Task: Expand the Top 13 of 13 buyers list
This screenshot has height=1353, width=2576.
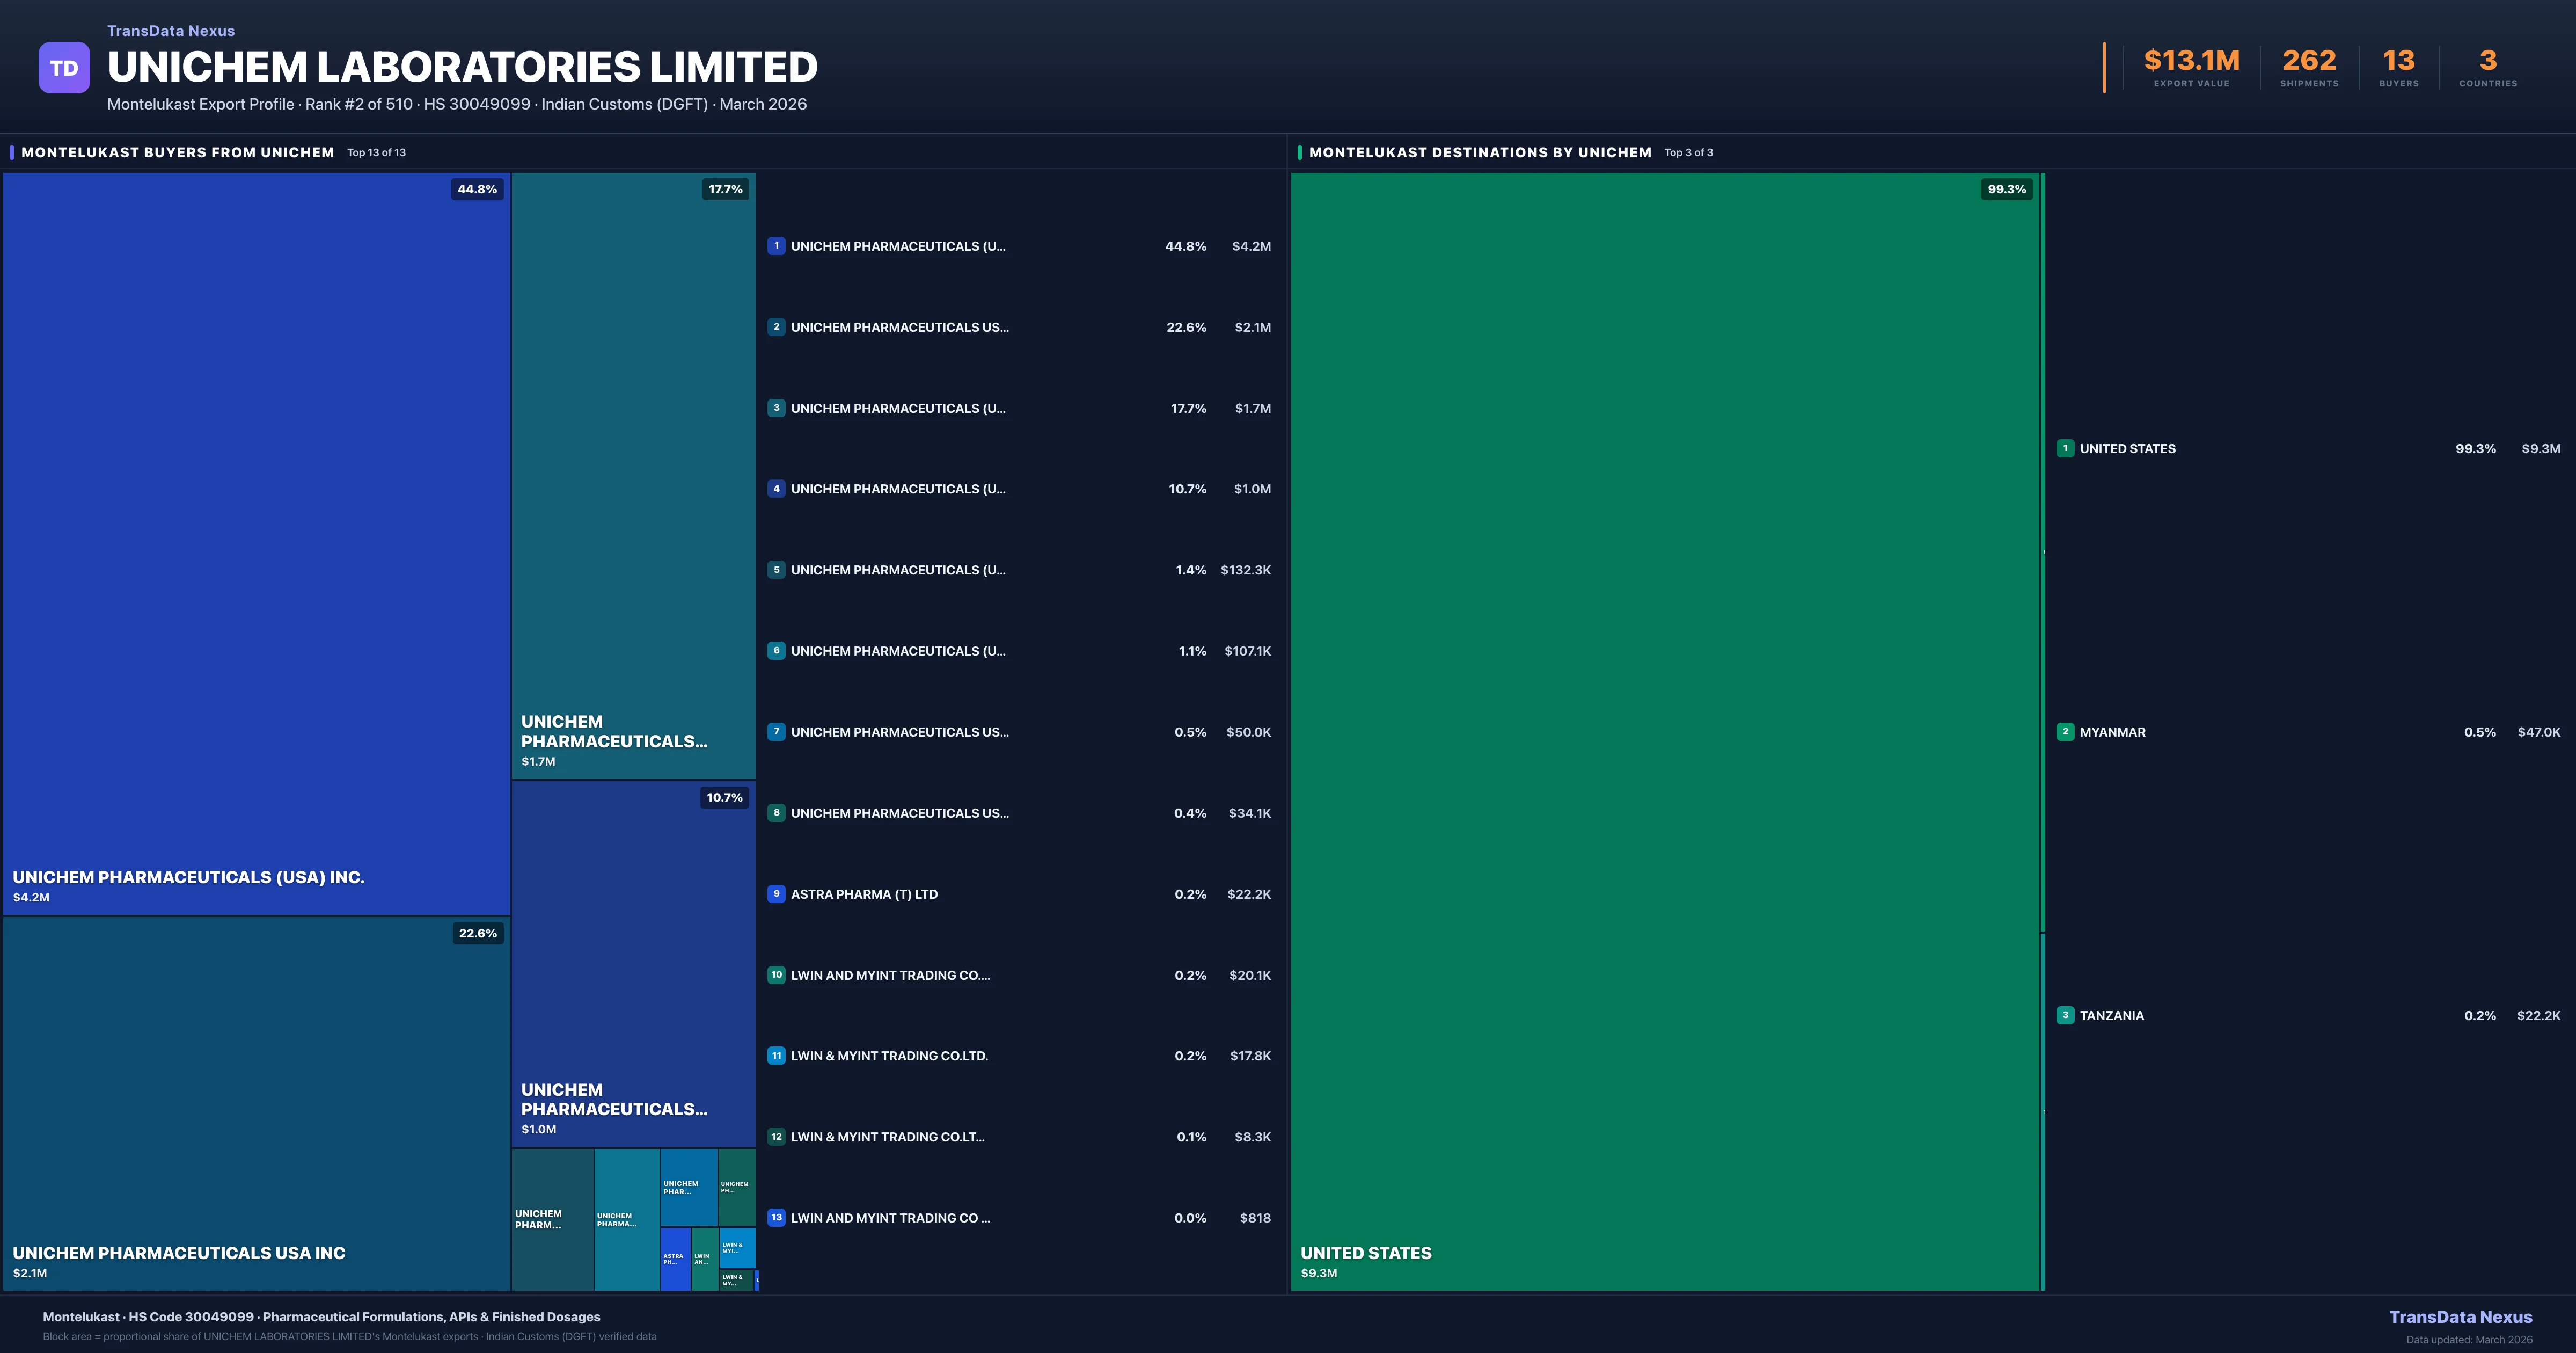Action: point(376,152)
